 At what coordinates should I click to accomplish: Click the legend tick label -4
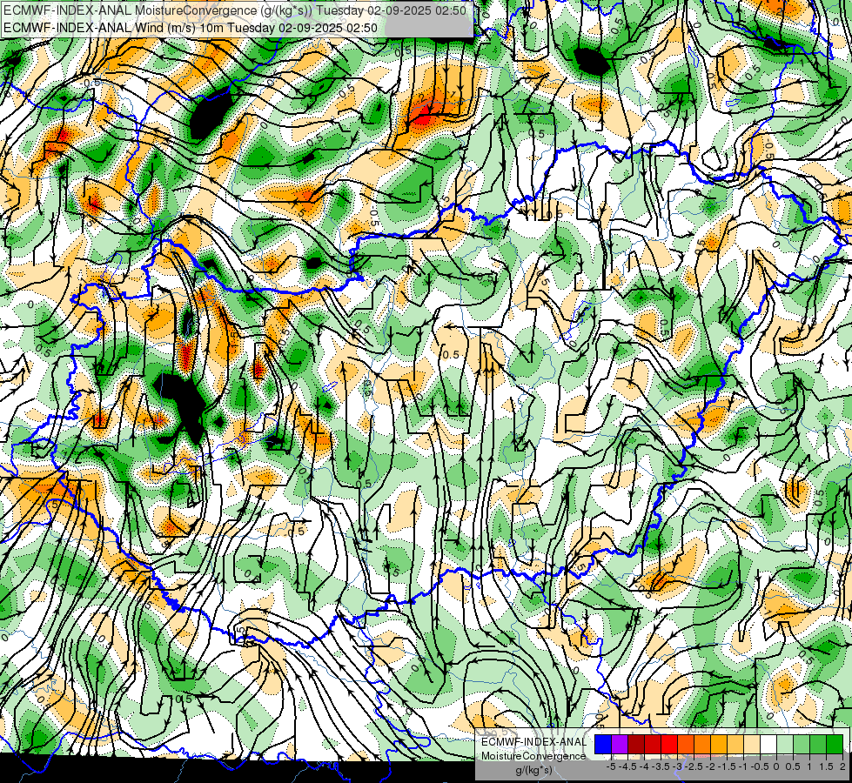[x=644, y=766]
